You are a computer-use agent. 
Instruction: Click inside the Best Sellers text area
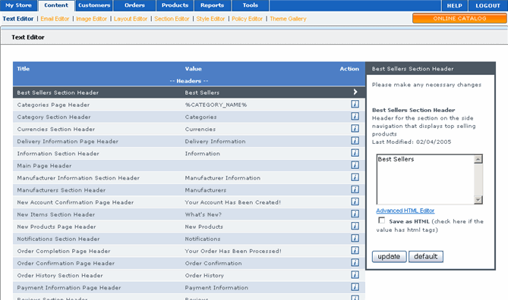tap(425, 180)
